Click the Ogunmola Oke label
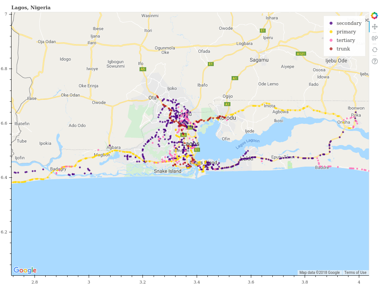Viewport: 380px width, 285px height. [165, 50]
